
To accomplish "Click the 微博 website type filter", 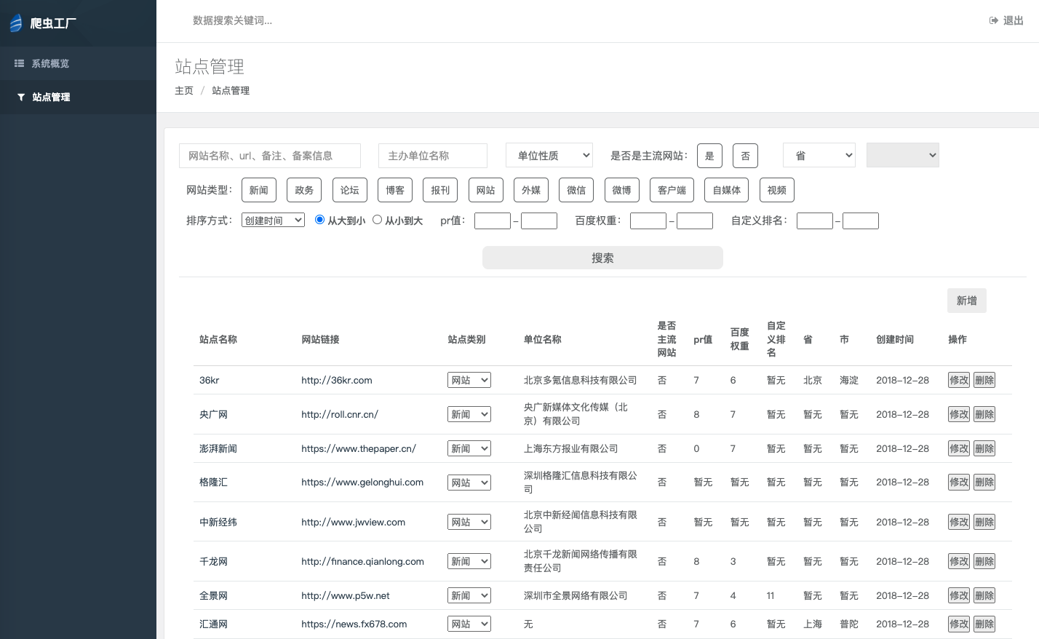I will pyautogui.click(x=621, y=190).
